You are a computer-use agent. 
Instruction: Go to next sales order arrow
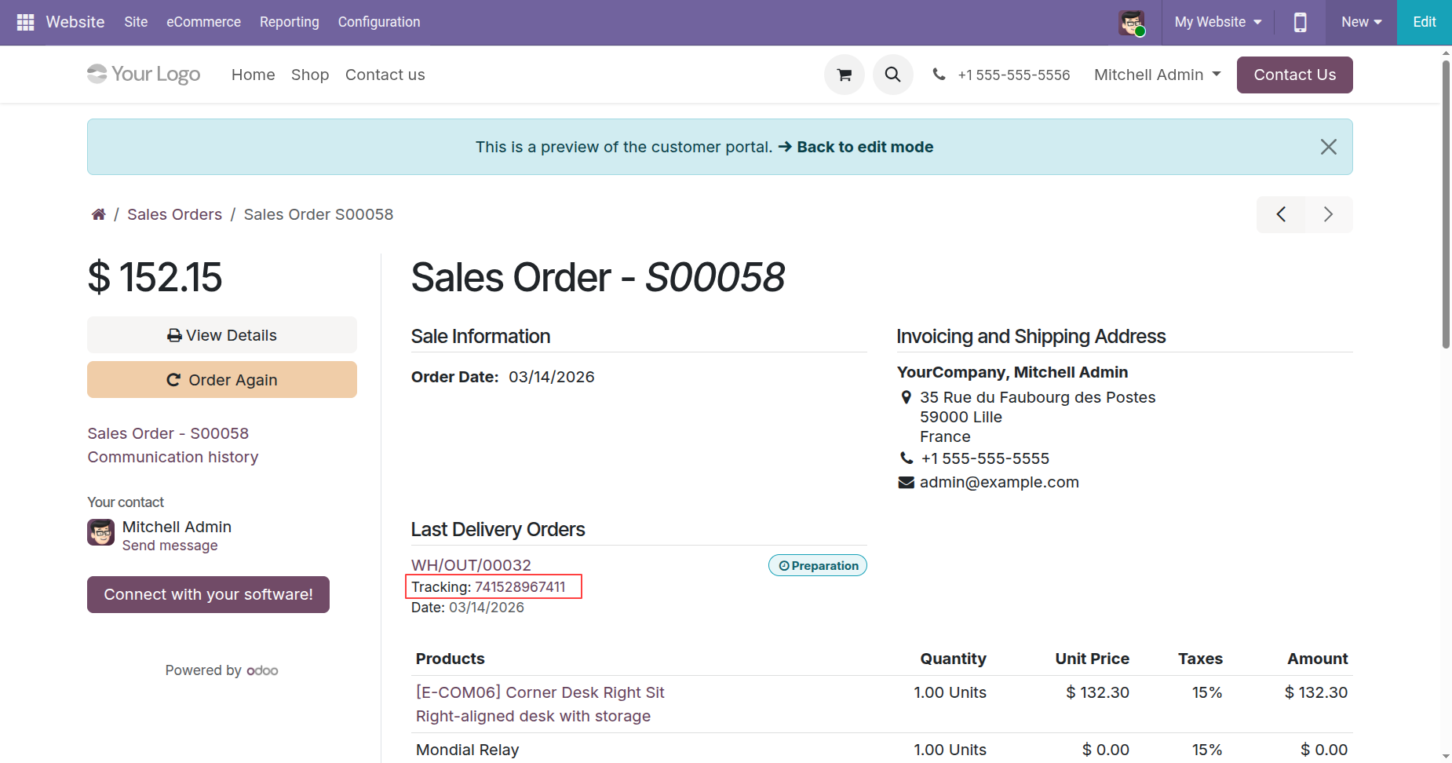coord(1328,214)
